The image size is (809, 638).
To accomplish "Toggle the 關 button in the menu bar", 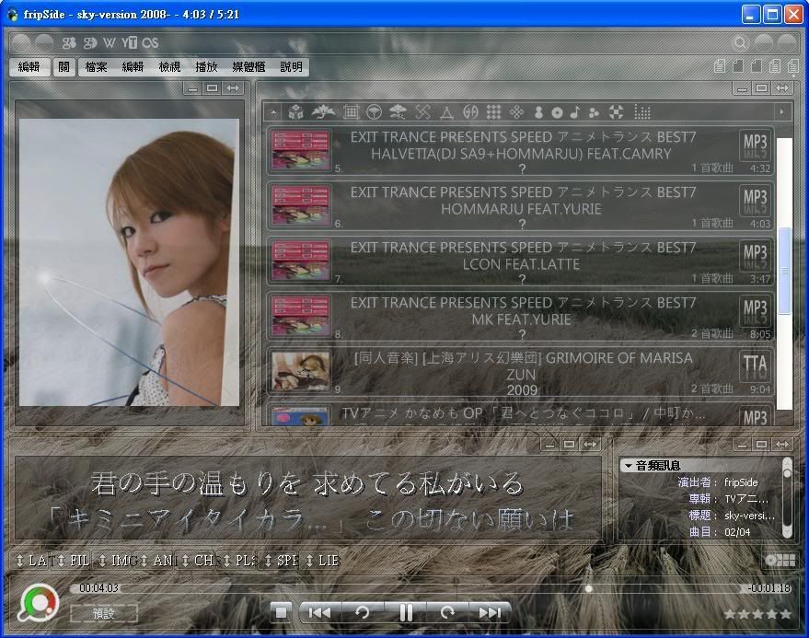I will (x=64, y=67).
